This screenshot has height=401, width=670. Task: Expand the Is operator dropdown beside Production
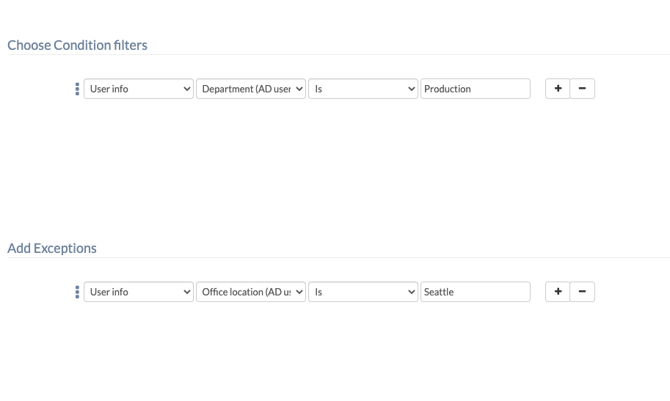(x=363, y=89)
